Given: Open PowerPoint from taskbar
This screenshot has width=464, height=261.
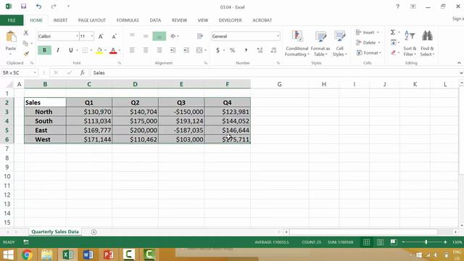Looking at the screenshot, I should pos(109,254).
